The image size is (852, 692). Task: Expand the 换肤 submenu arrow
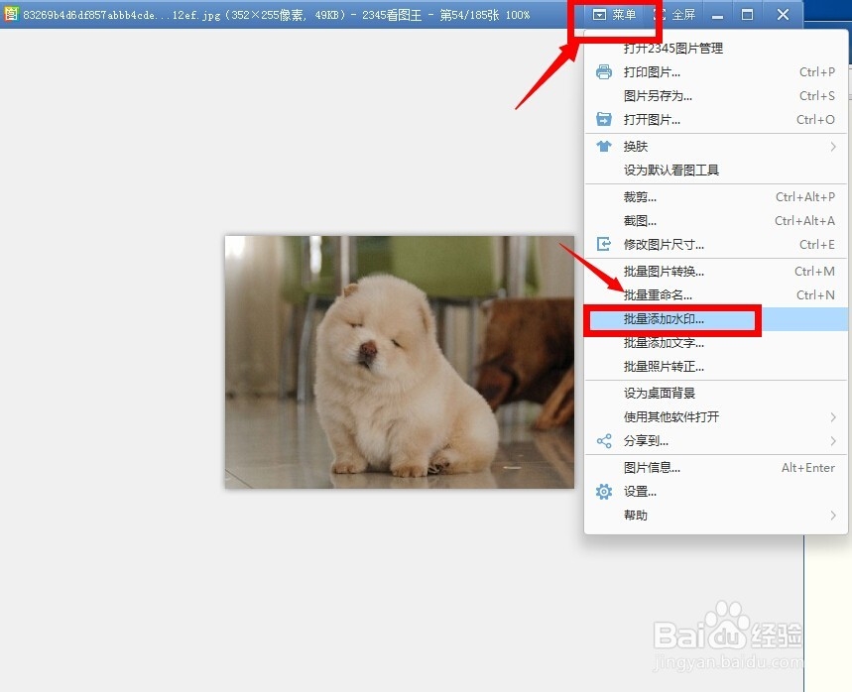(x=833, y=147)
